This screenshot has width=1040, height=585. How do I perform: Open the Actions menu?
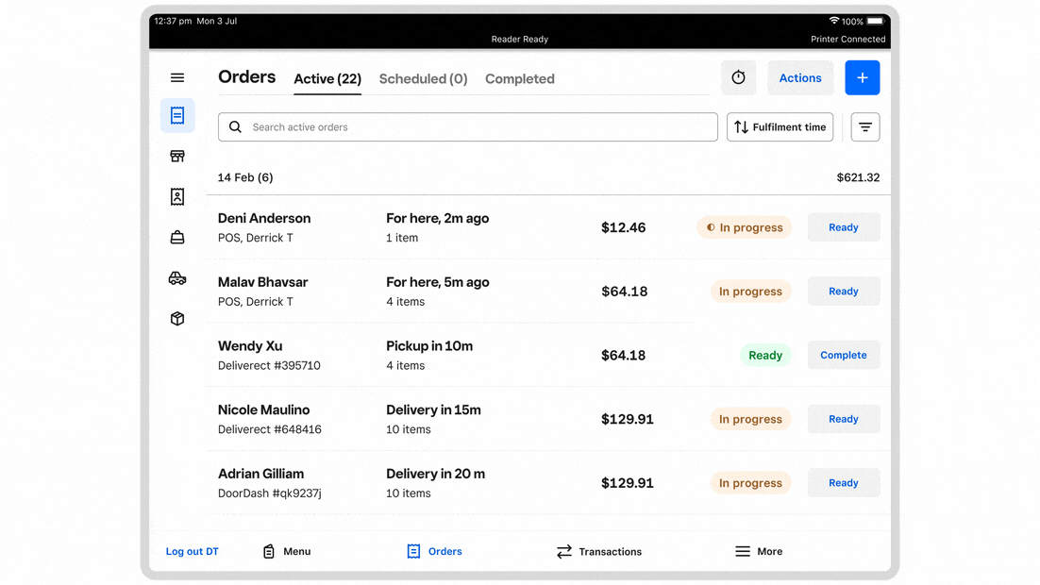click(x=799, y=78)
